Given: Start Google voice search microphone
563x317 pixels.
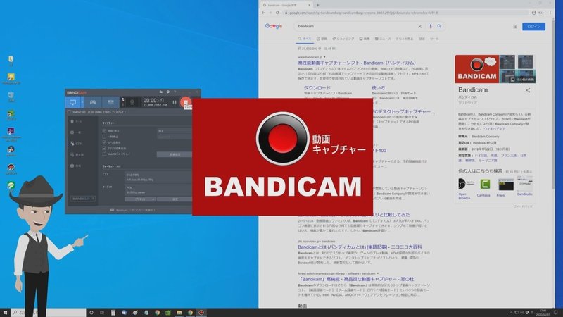Looking at the screenshot, I should pos(431,26).
